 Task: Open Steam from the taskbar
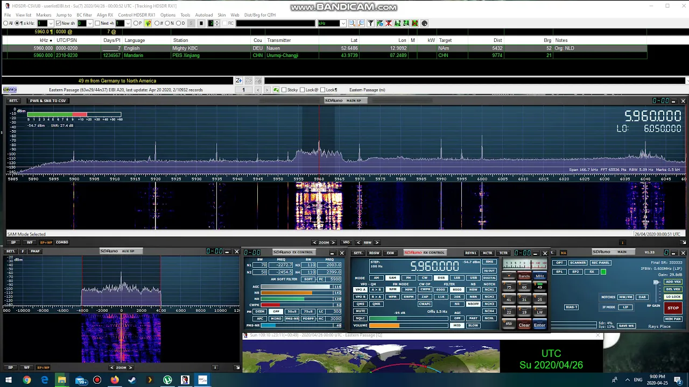[132, 380]
